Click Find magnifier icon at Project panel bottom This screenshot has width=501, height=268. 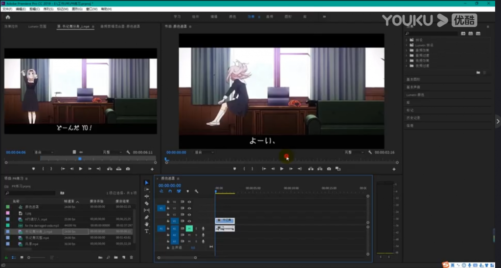click(x=108, y=257)
